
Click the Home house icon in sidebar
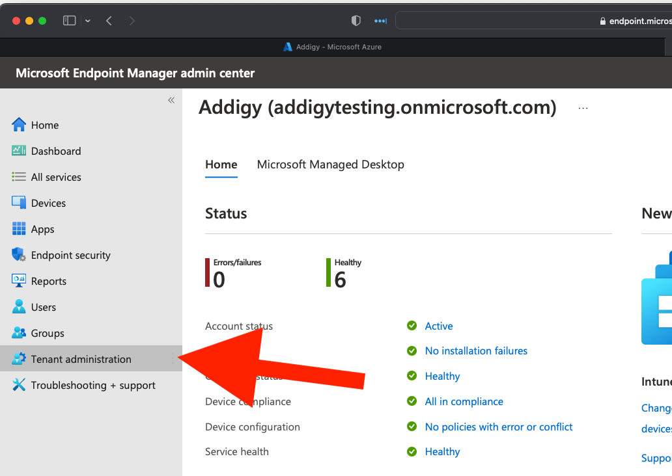point(18,125)
